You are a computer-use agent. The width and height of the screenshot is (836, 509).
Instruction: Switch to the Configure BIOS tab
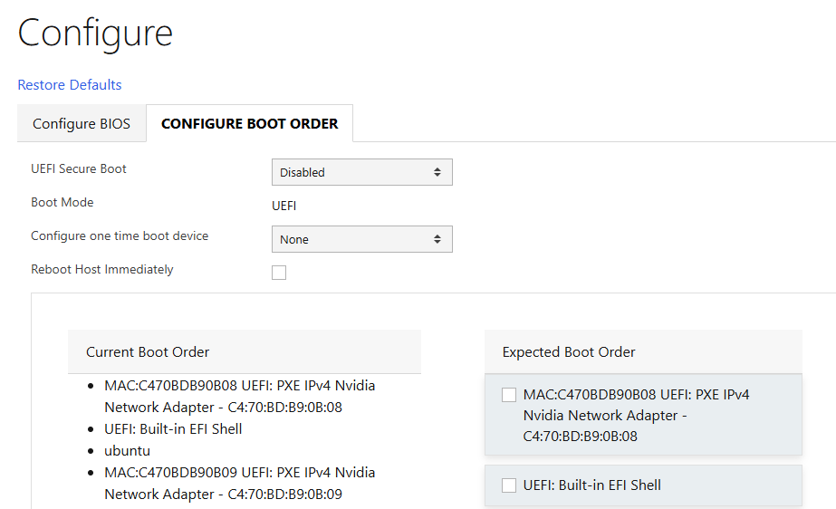(82, 124)
